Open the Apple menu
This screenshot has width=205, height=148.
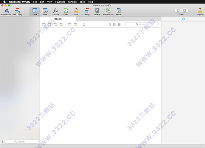coord(4,2)
